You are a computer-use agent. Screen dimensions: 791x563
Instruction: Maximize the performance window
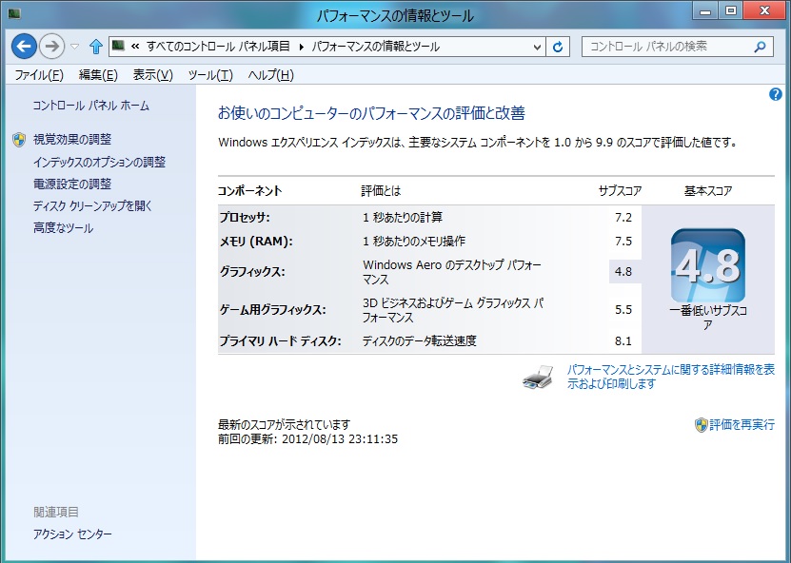pyautogui.click(x=730, y=11)
